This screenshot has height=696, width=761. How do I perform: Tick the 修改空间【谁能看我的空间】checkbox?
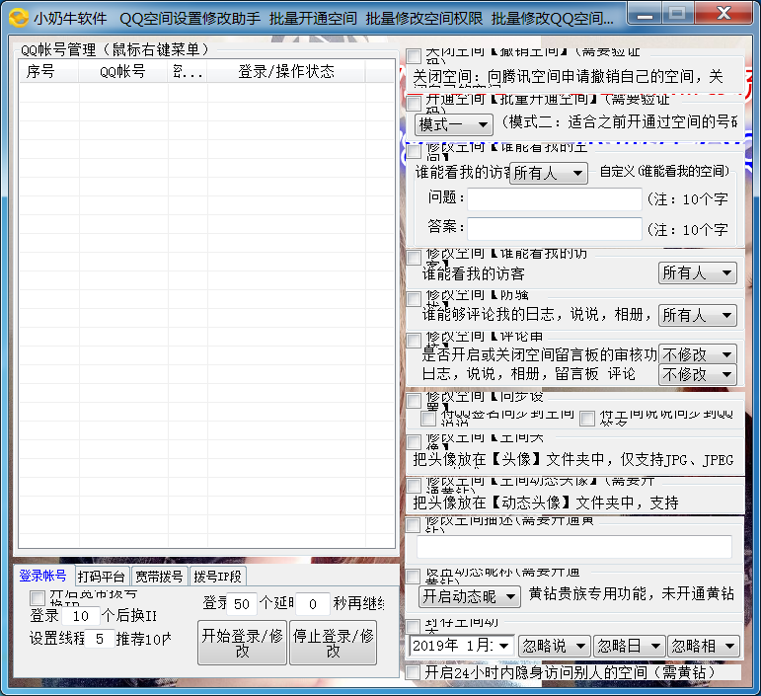[x=414, y=151]
